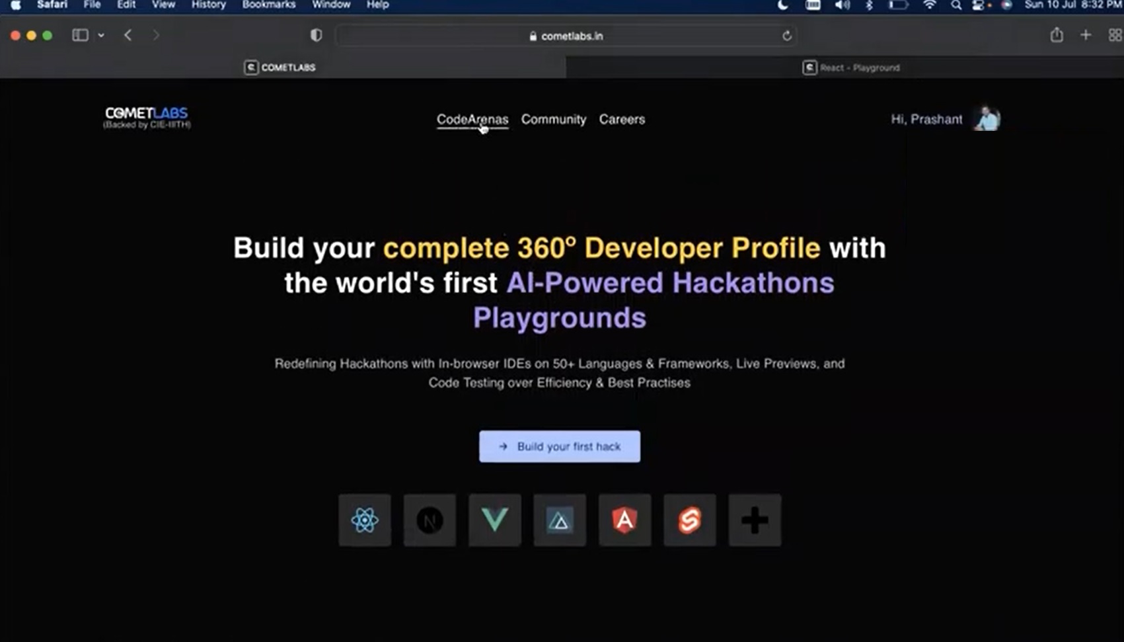
Task: Click the privacy shield icon in Safari toolbar
Action: tap(316, 35)
